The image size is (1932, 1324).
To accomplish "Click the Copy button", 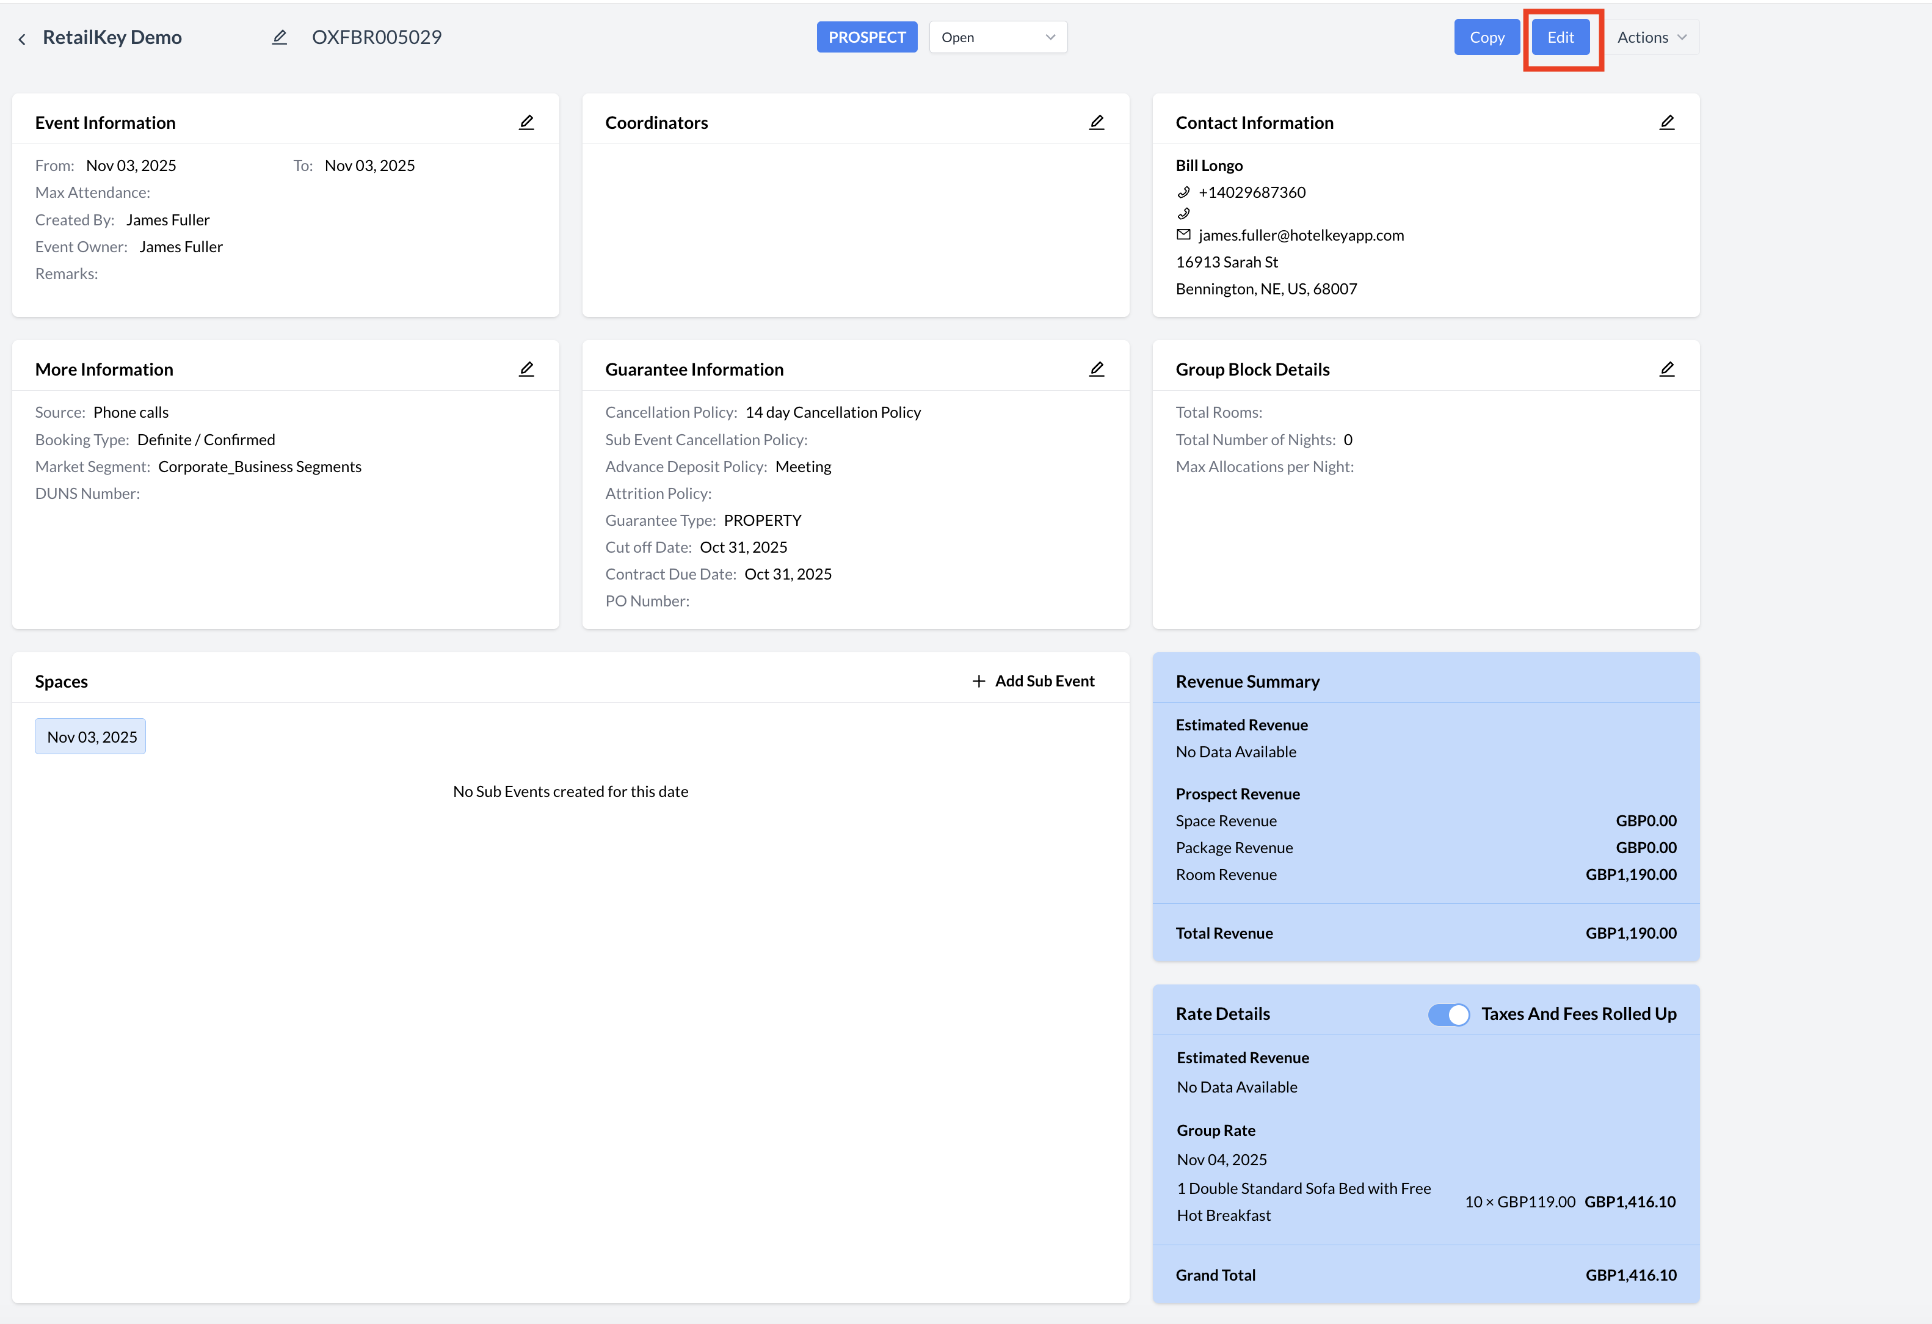I will [1486, 37].
